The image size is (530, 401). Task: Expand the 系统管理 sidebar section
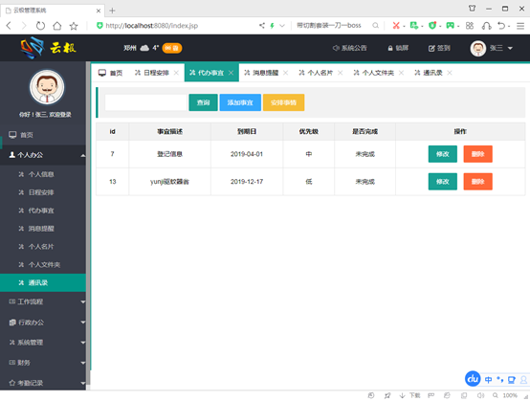(43, 343)
